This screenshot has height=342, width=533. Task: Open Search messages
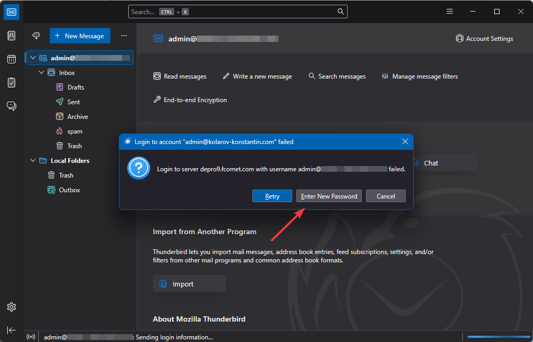(337, 76)
